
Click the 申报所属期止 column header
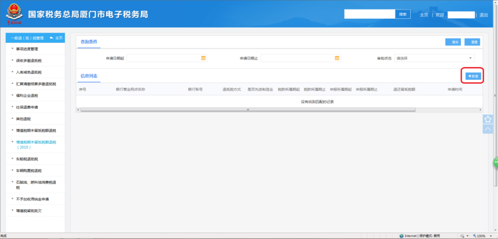[367, 89]
